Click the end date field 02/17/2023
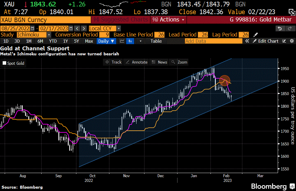The image size is (296, 191). click(x=54, y=29)
